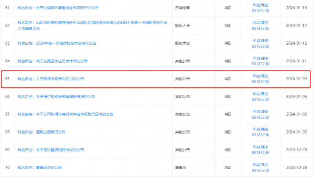314x177 pixels.
Task: Select 股东大会 type cell in row 62
Action: pos(183,25)
